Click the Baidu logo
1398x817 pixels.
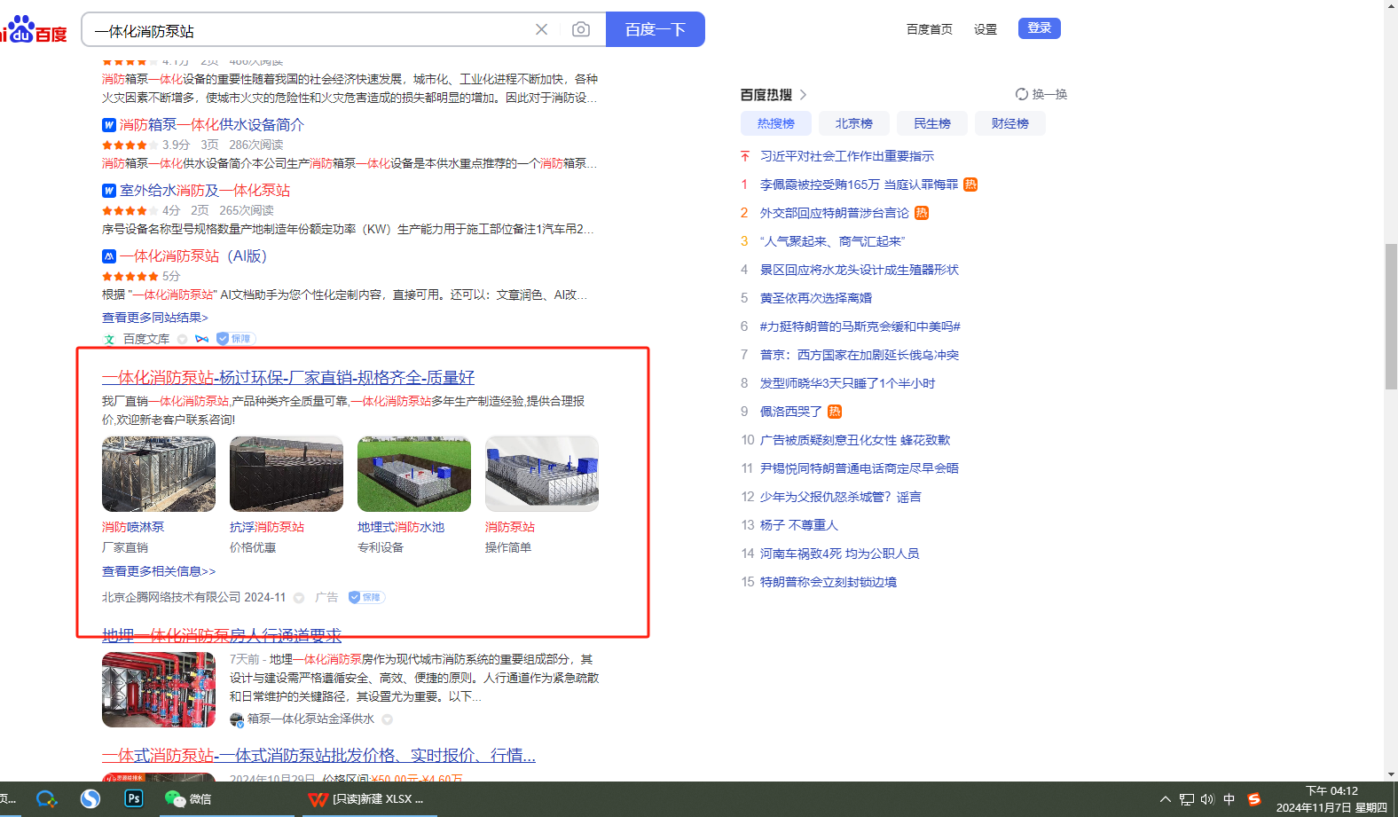pyautogui.click(x=34, y=30)
